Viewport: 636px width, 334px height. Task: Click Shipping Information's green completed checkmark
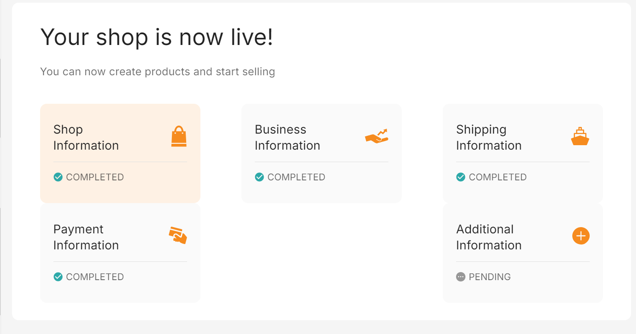[461, 177]
